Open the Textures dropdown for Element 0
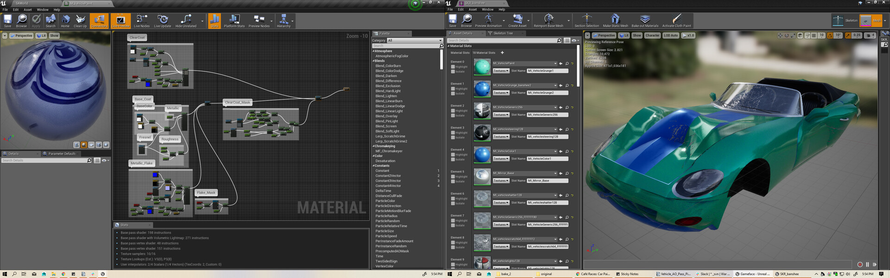 pos(501,71)
